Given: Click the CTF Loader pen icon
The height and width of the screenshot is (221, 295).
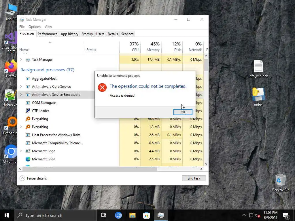Looking at the screenshot, I should [x=28, y=111].
